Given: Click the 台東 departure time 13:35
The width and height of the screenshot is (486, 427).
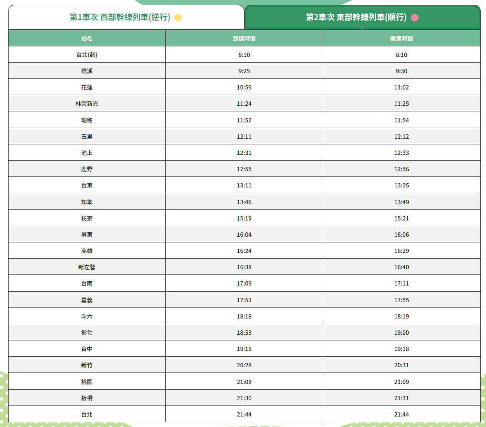Looking at the screenshot, I should tap(401, 186).
